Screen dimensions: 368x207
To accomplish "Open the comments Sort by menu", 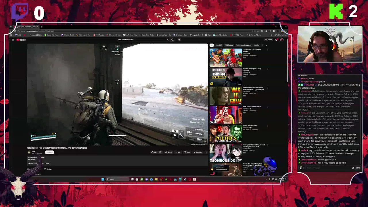I will pyautogui.click(x=48, y=169).
